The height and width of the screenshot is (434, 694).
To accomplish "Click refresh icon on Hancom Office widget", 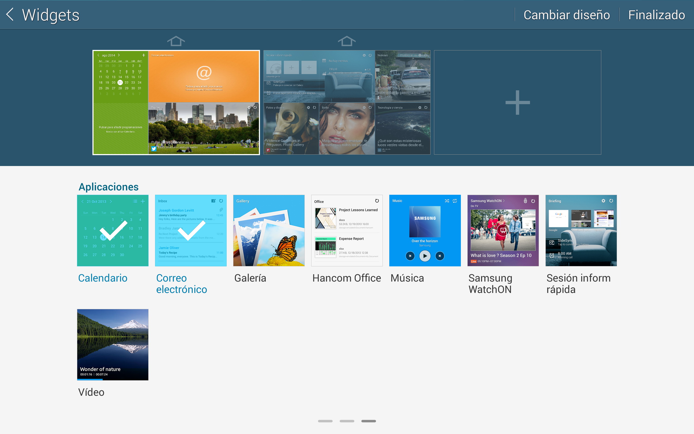I will tap(377, 201).
